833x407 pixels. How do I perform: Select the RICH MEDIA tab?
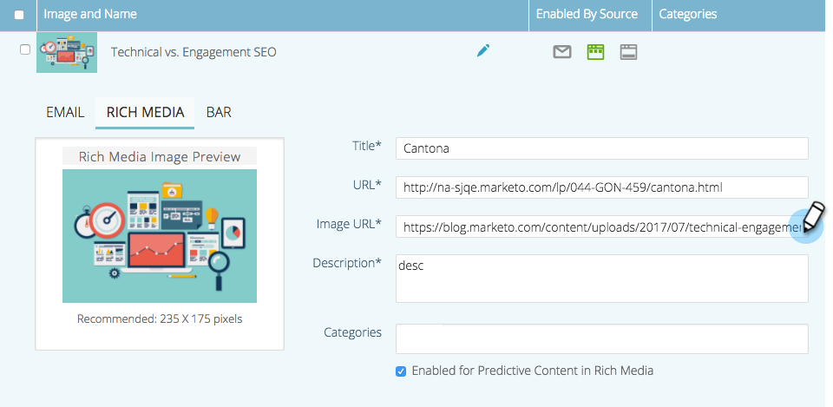[x=145, y=112]
